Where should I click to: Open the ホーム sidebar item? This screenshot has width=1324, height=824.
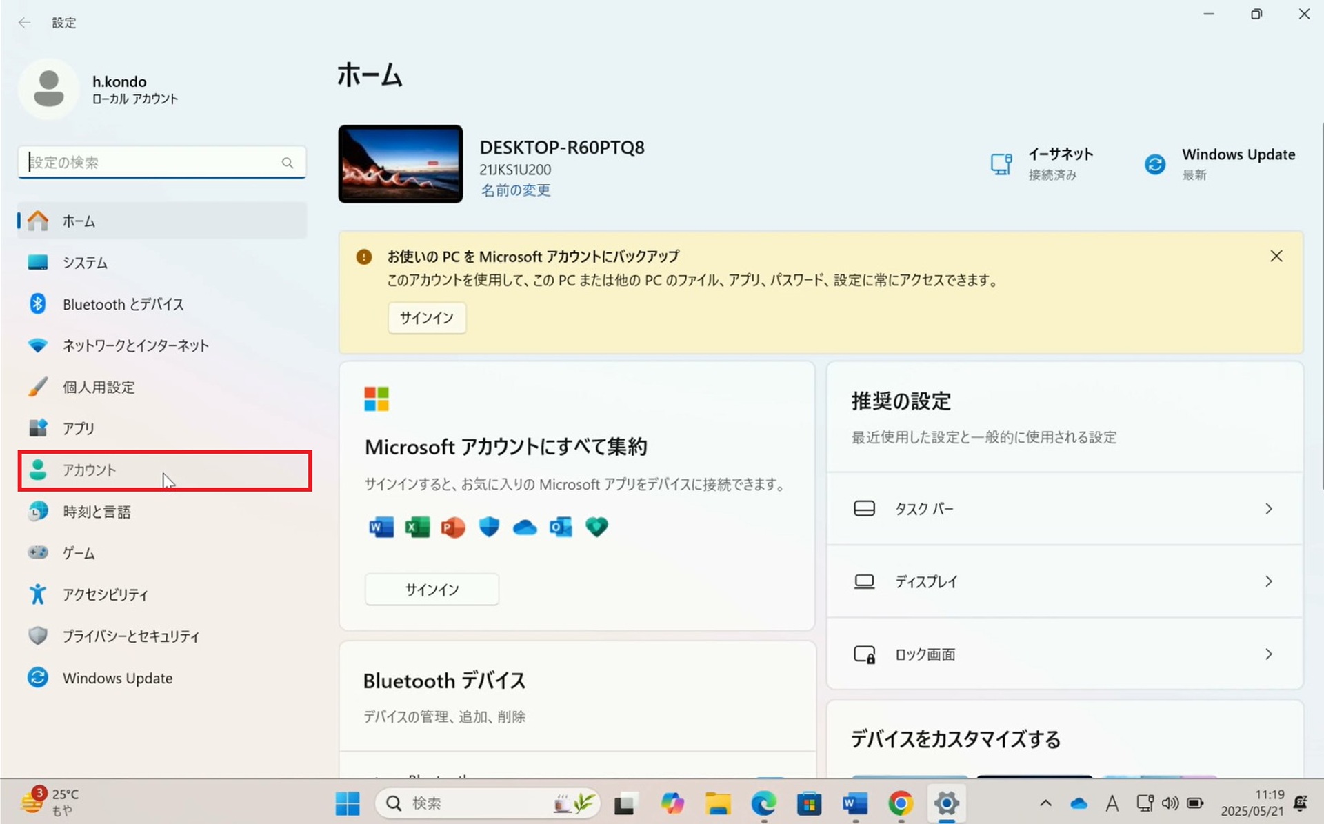162,221
